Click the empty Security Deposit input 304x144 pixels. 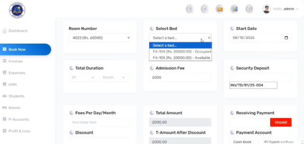(x=261, y=77)
